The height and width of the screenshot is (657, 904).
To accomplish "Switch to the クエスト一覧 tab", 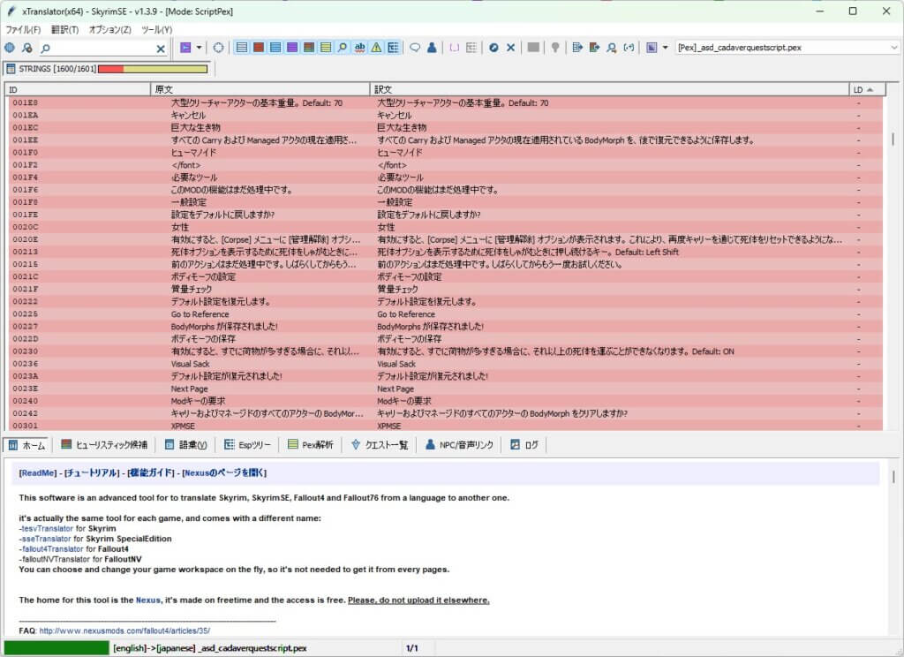I will pyautogui.click(x=380, y=445).
